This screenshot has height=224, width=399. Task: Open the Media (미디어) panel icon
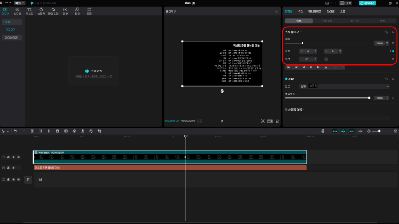(x=5, y=11)
